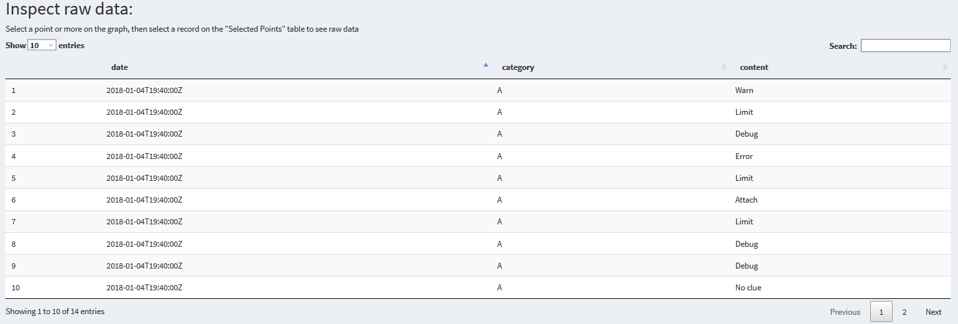Screen dimensions: 958x324
Task: Click category A cell in row 7
Action: click(499, 222)
